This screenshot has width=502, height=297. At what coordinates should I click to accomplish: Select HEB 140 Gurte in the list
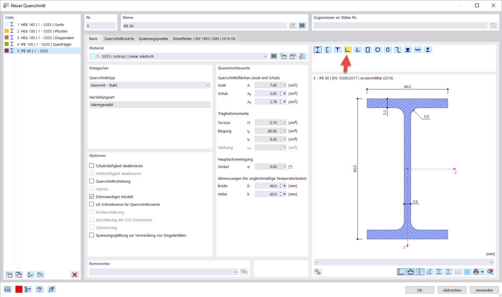42,24
